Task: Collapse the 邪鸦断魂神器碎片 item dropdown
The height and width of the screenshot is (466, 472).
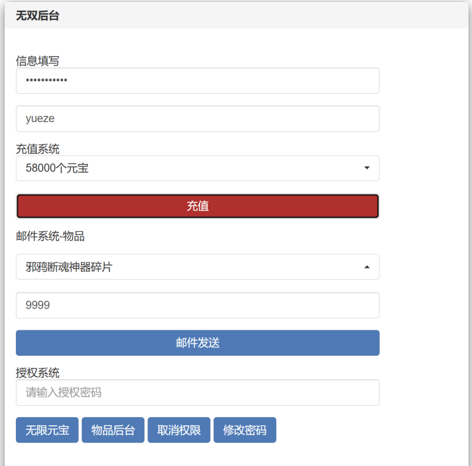Action: coord(197,267)
